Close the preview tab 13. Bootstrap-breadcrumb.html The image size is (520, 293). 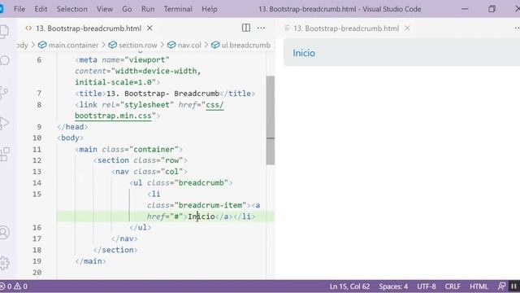(x=407, y=28)
